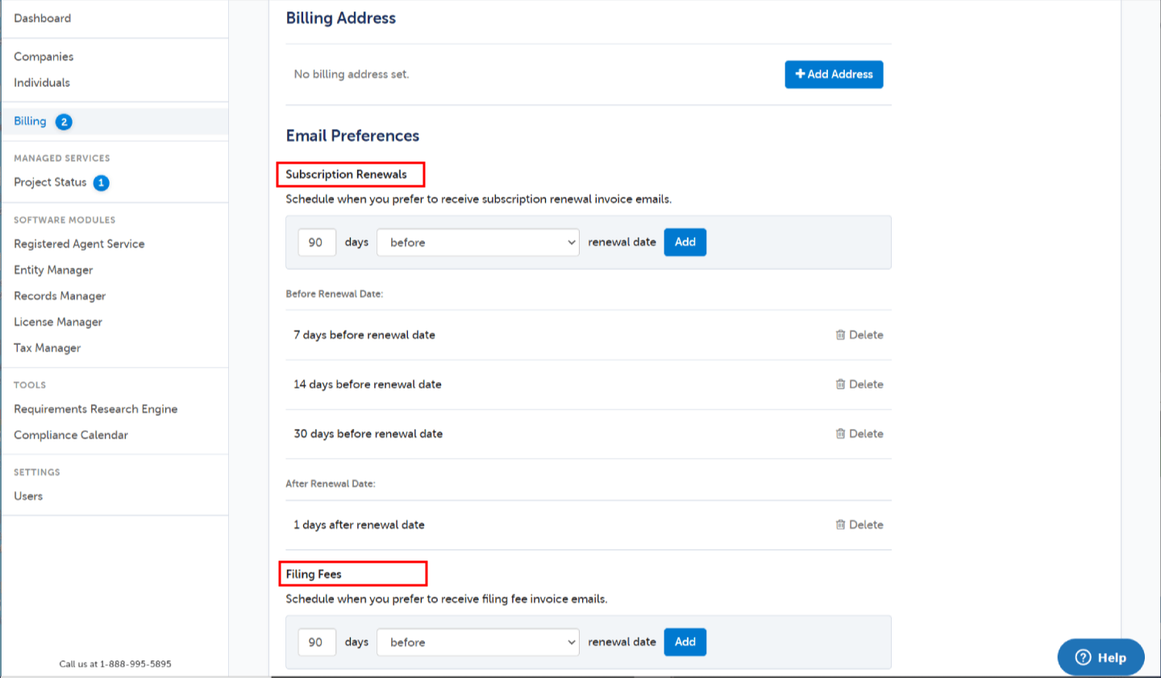
Task: Click the 'Billing Address' heading
Action: coord(341,18)
